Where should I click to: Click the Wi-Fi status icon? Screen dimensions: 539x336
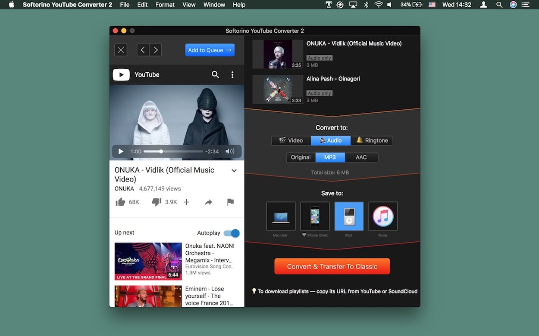[x=379, y=5]
